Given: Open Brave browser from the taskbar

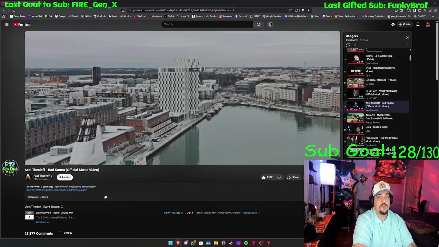Looking at the screenshot, I should click(x=178, y=243).
